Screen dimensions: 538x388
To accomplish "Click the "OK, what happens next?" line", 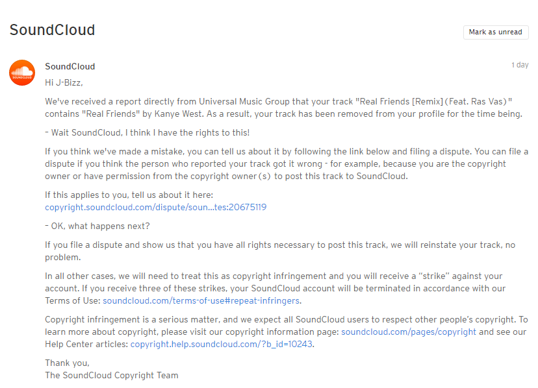I will click(97, 226).
